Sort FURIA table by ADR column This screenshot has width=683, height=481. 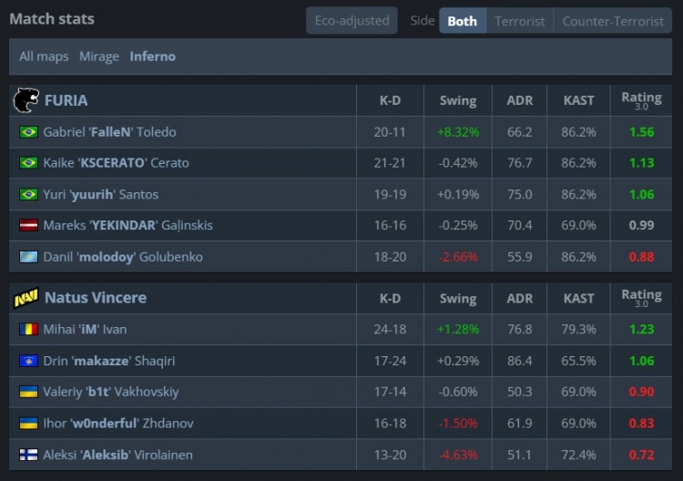coord(520,100)
